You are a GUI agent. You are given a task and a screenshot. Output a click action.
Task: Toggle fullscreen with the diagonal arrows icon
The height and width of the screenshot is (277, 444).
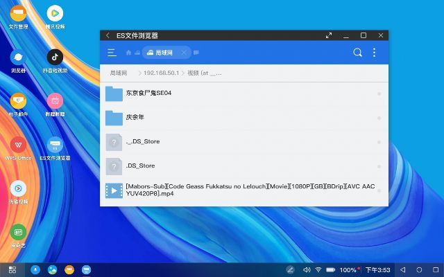pyautogui.click(x=328, y=35)
